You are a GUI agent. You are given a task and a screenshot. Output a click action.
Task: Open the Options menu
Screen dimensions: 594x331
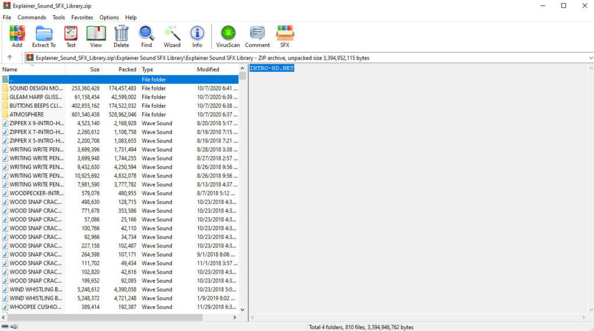coord(109,17)
